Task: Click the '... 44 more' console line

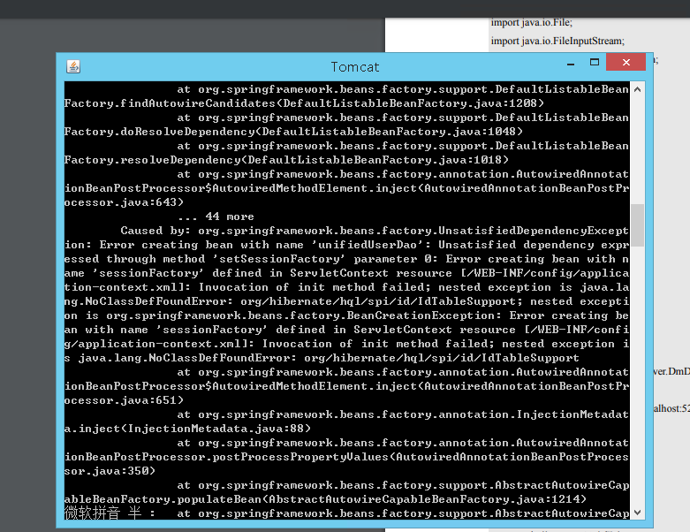Action: pyautogui.click(x=216, y=217)
